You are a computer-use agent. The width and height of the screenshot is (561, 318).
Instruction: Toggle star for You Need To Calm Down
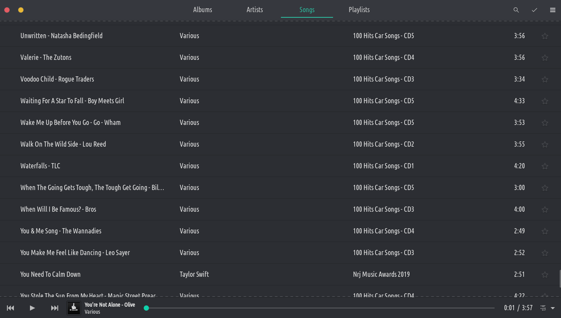point(544,275)
